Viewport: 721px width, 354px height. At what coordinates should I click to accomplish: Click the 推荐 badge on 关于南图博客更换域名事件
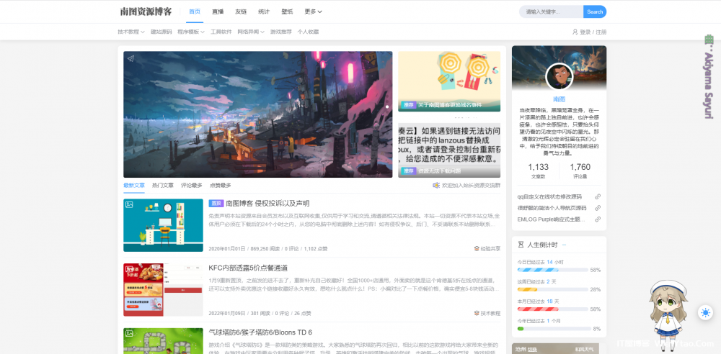tap(408, 104)
